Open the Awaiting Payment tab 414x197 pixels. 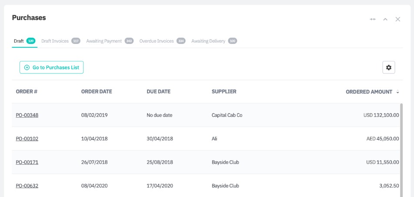click(104, 41)
